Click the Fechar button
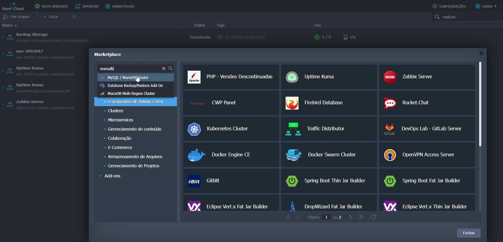 (x=469, y=233)
